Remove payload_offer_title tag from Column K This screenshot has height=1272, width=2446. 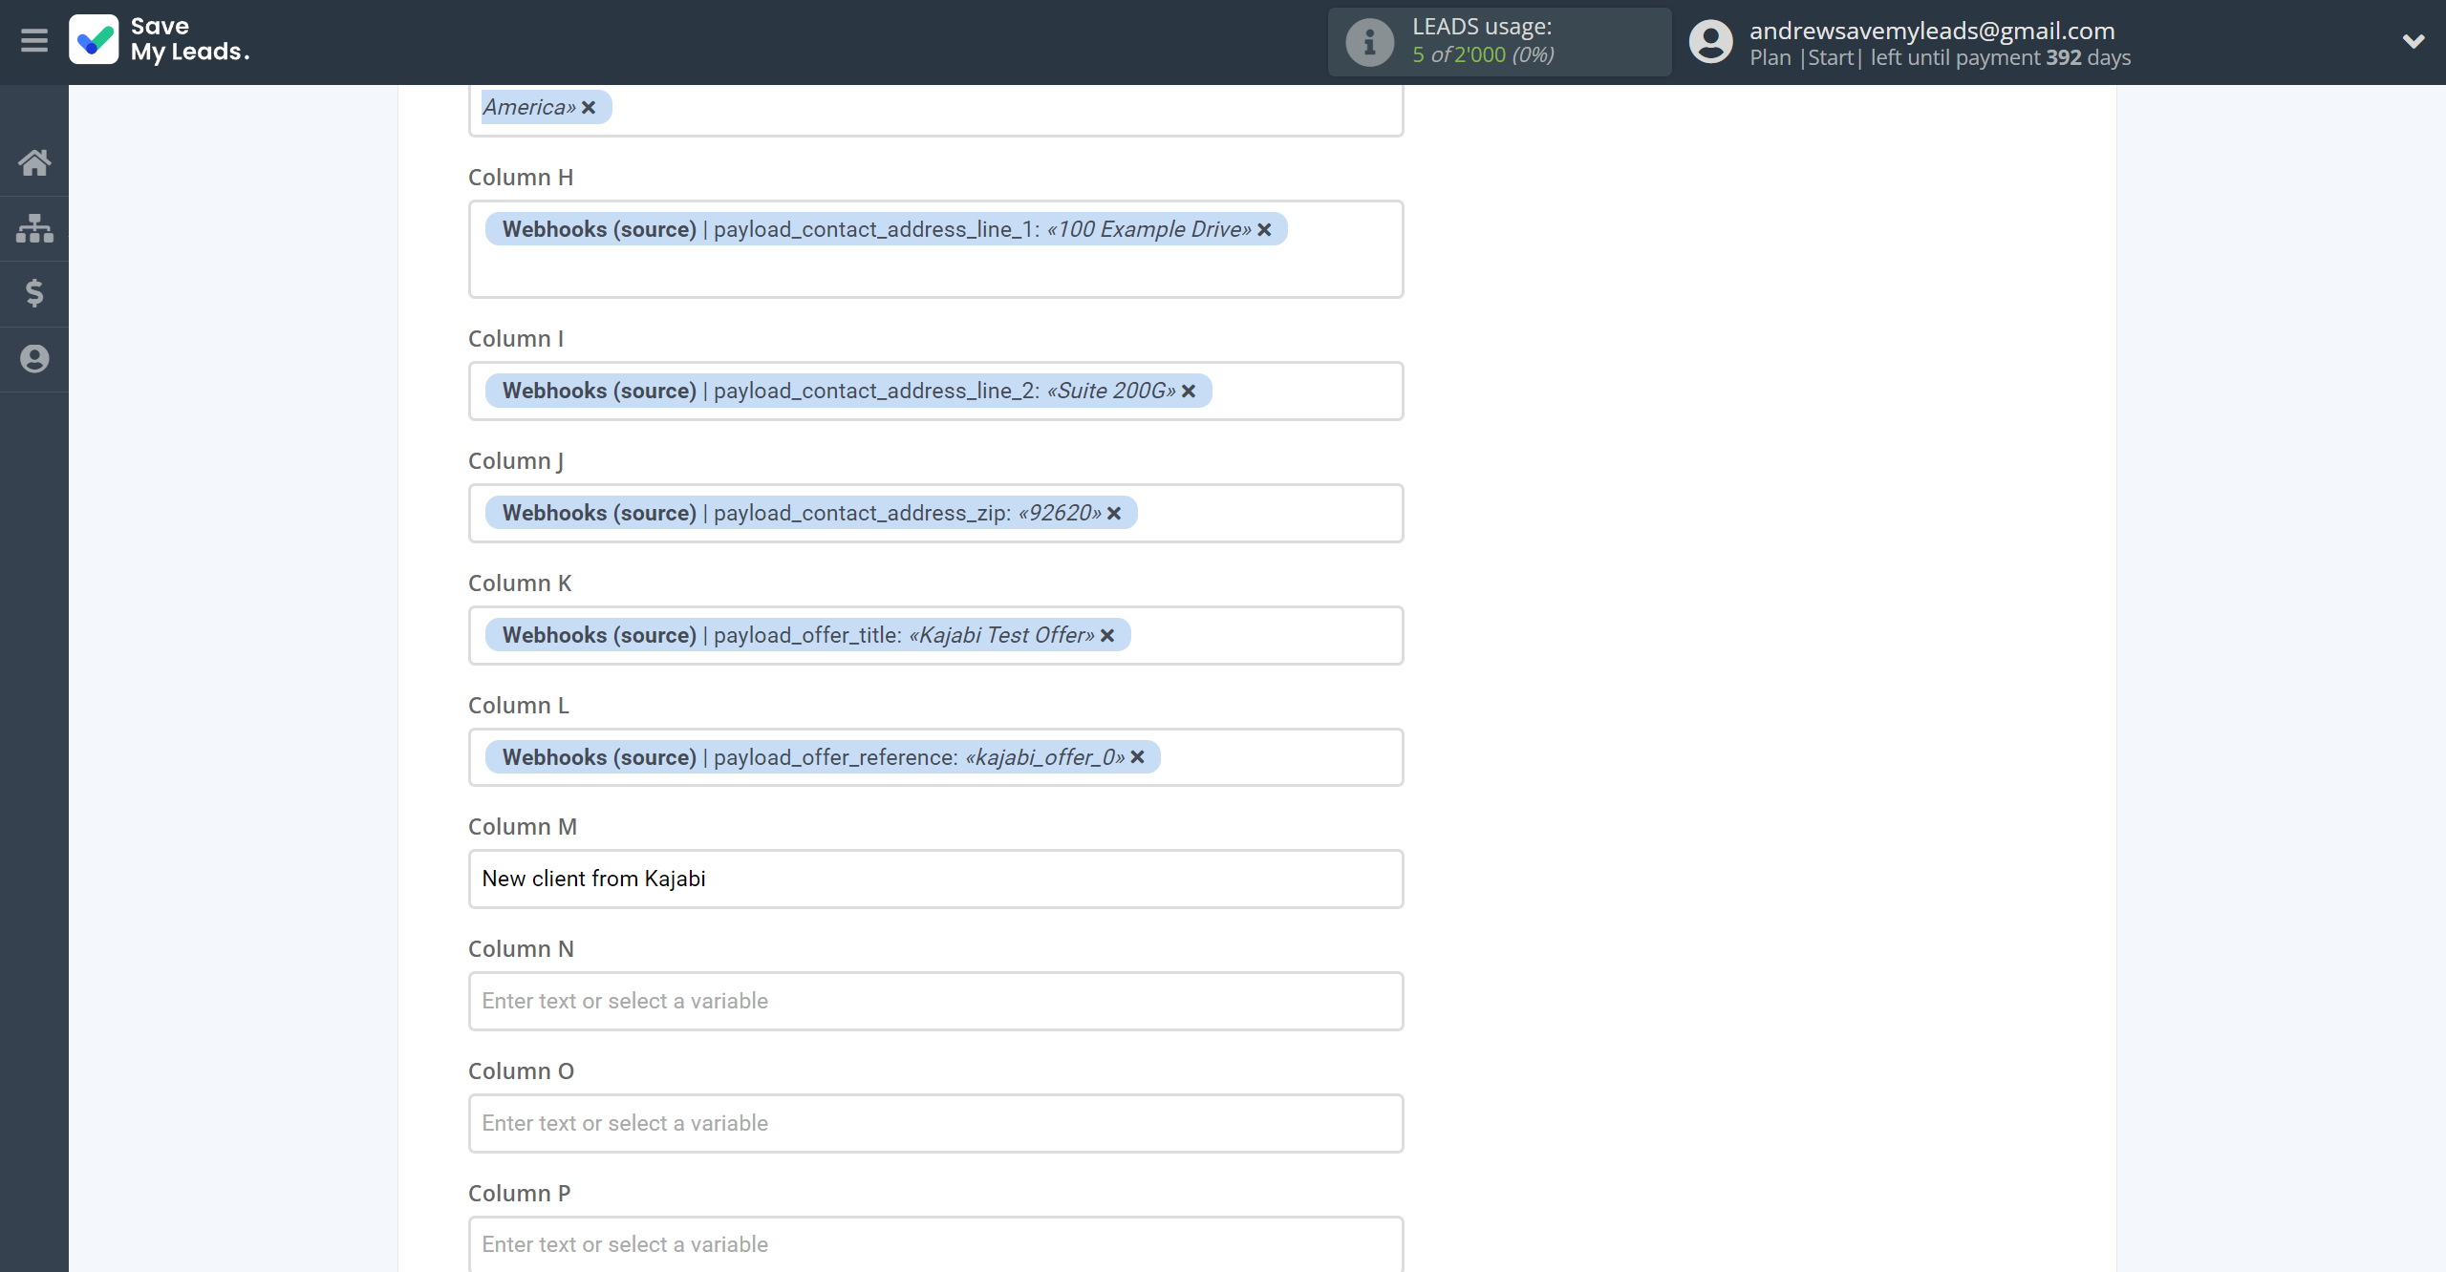[x=1108, y=633]
